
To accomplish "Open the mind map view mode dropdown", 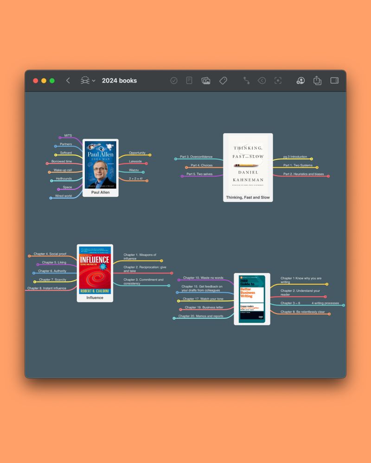I will [88, 81].
